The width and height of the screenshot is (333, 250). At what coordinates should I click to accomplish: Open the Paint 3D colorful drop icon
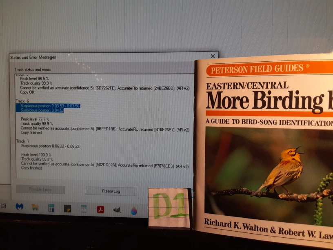[134, 211]
